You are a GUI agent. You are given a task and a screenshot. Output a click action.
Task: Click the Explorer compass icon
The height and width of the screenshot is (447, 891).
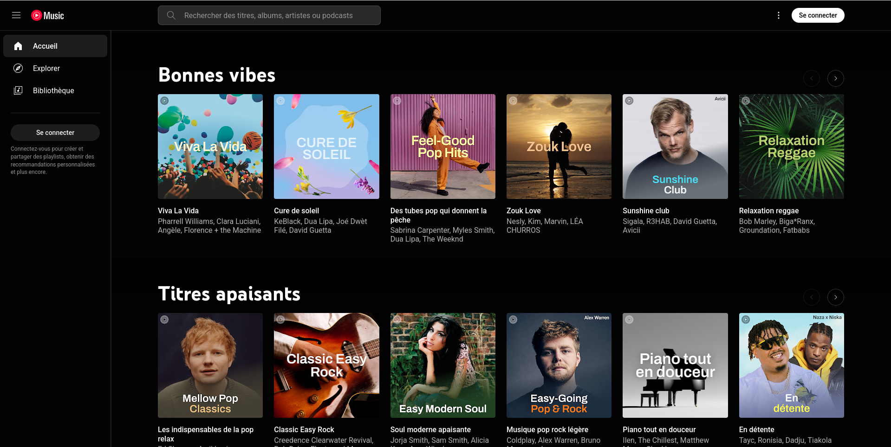point(18,68)
